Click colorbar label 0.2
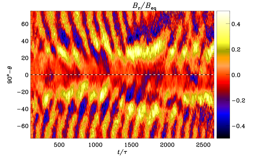The width and height of the screenshot is (260, 156). (236, 49)
